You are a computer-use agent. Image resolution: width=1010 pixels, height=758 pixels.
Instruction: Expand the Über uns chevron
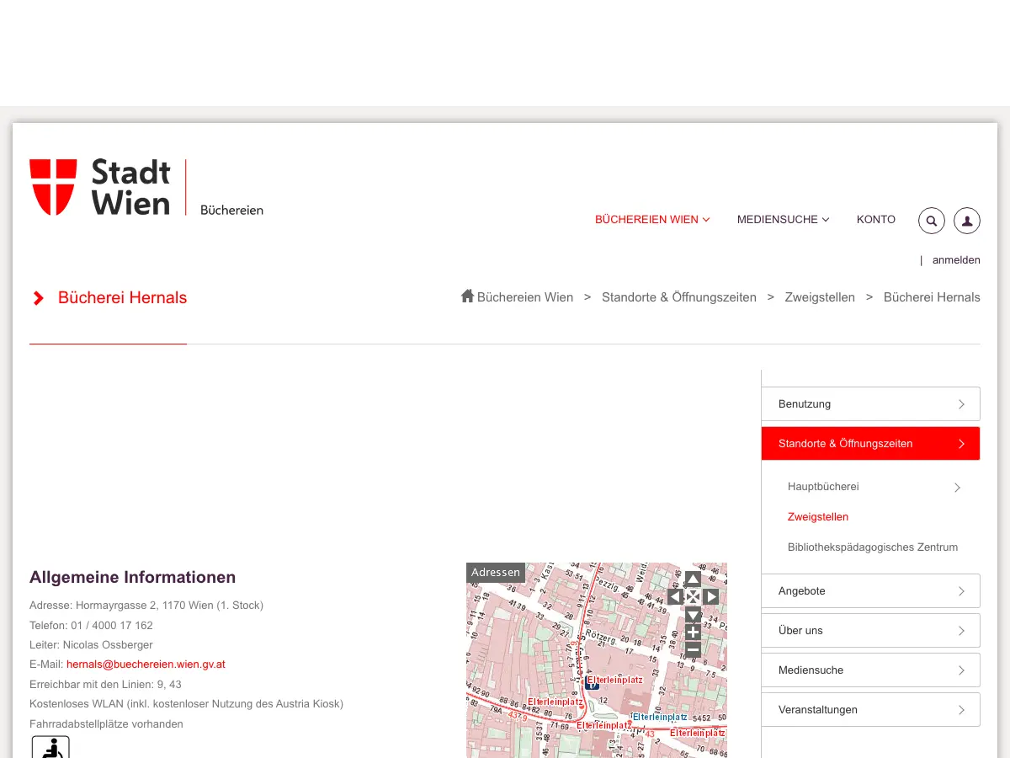point(961,631)
